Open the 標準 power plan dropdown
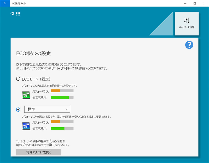 [47, 109]
